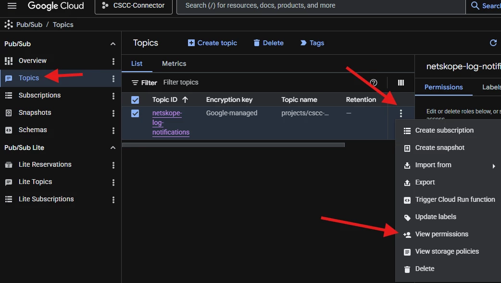Open the main navigation hamburger menu
501x283 pixels.
[12, 6]
